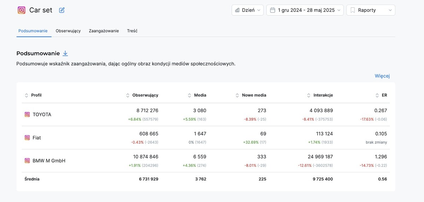Click Fiat follower change -0.43%

tap(137, 142)
